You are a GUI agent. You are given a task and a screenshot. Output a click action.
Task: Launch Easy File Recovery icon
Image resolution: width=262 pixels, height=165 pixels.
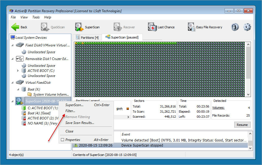[191, 27]
